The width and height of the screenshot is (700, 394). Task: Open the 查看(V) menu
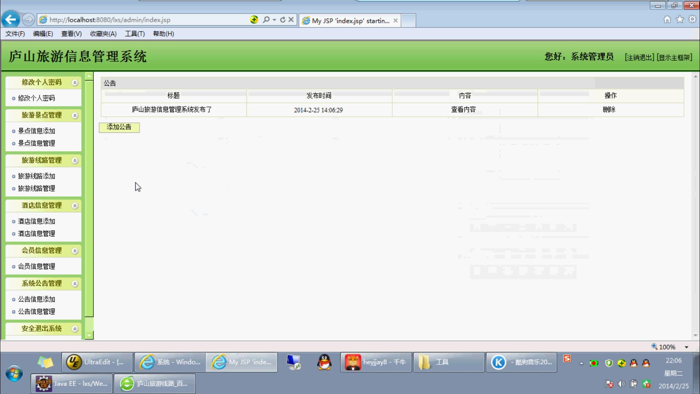click(71, 34)
